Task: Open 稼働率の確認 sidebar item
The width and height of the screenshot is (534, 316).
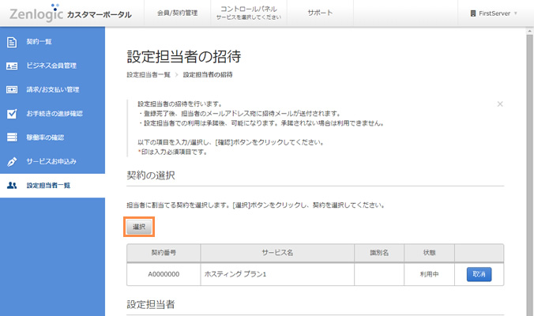Action: [52, 137]
